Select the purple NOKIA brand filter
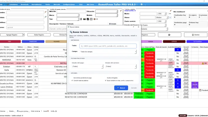 [151, 42]
